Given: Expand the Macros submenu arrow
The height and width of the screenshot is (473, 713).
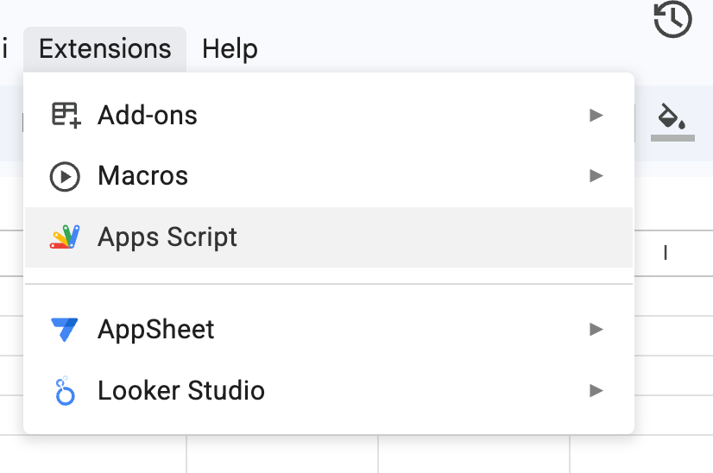Looking at the screenshot, I should pyautogui.click(x=596, y=176).
